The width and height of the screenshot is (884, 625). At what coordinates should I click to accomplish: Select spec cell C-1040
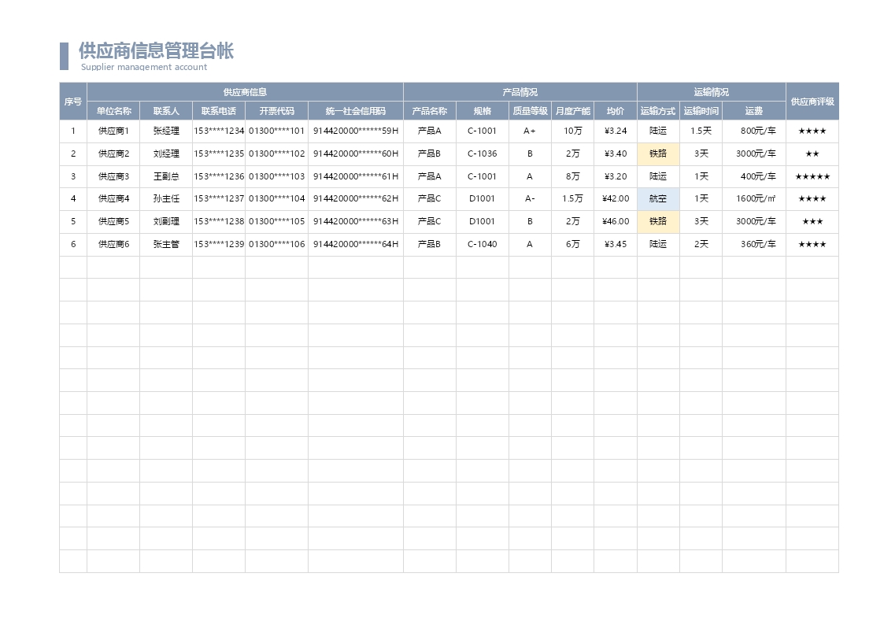[483, 244]
